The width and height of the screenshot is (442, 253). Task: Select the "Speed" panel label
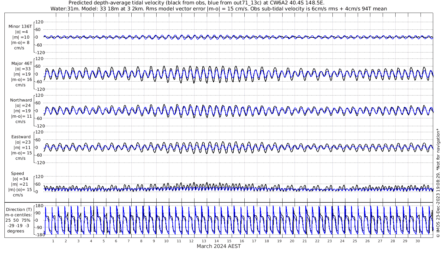18,174
